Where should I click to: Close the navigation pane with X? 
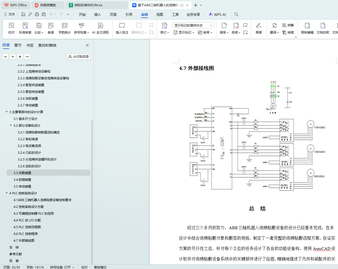87,45
